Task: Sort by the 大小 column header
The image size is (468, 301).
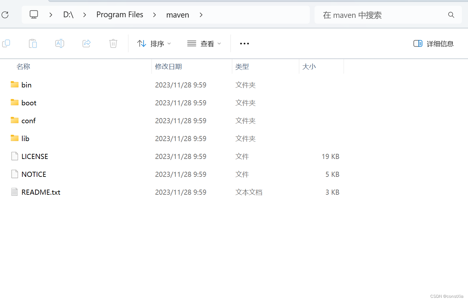Action: 309,66
